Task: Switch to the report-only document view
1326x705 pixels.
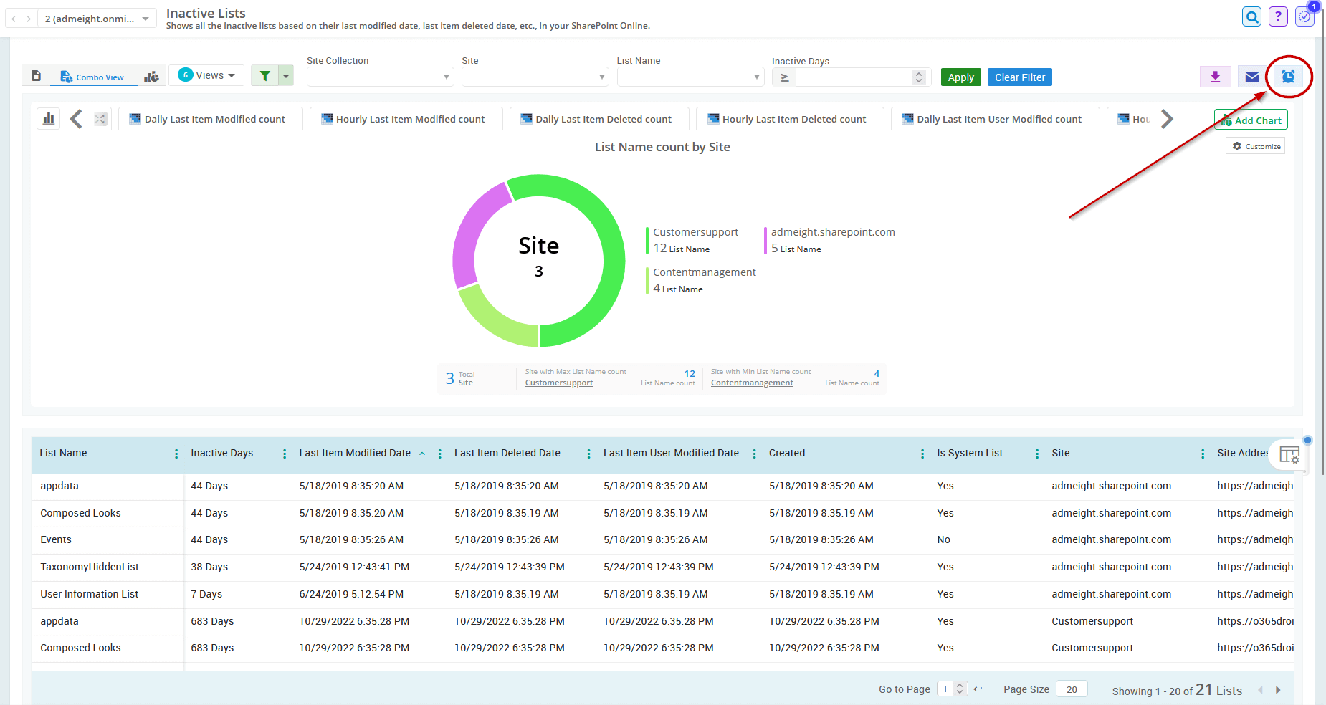Action: (37, 76)
